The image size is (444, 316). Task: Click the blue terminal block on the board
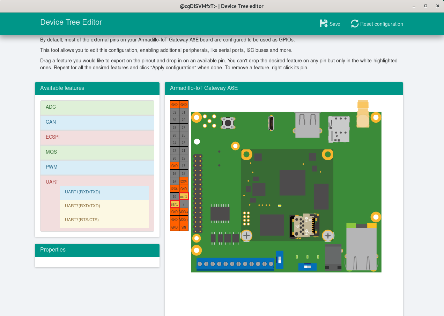pos(235,264)
